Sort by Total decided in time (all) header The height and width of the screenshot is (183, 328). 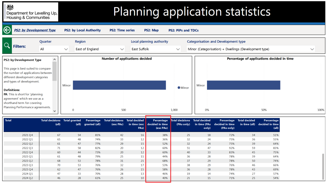[x=246, y=122]
